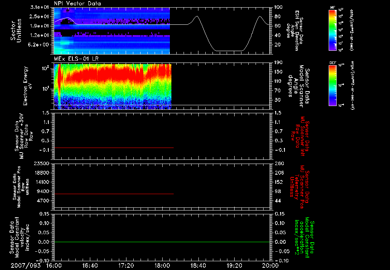Click the white sun elevation curve peak near 18:40
390x270 pixels.
[x=197, y=16]
